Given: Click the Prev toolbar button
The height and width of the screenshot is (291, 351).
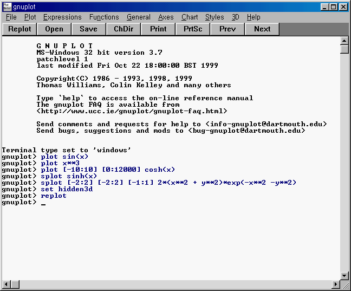Looking at the screenshot, I should pos(227,29).
